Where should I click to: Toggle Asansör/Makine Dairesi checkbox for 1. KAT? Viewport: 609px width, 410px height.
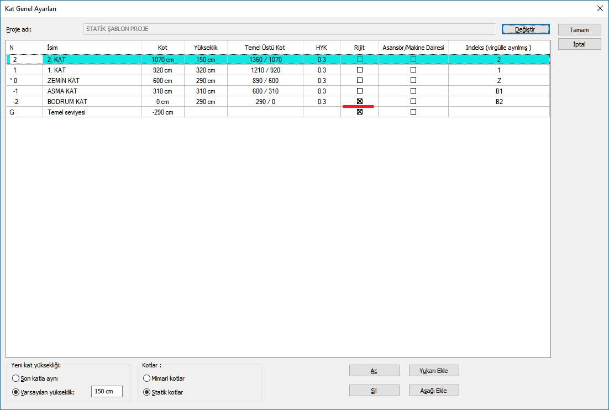coord(413,70)
